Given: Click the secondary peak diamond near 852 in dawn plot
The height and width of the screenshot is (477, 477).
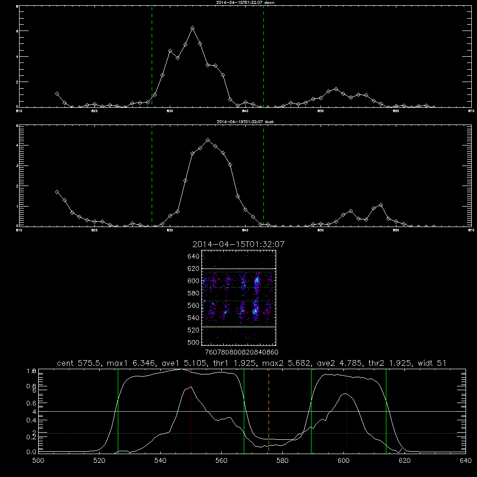Looking at the screenshot, I should pos(336,89).
